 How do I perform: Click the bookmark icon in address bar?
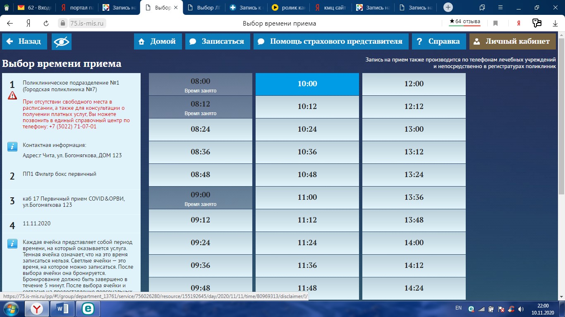pos(496,24)
